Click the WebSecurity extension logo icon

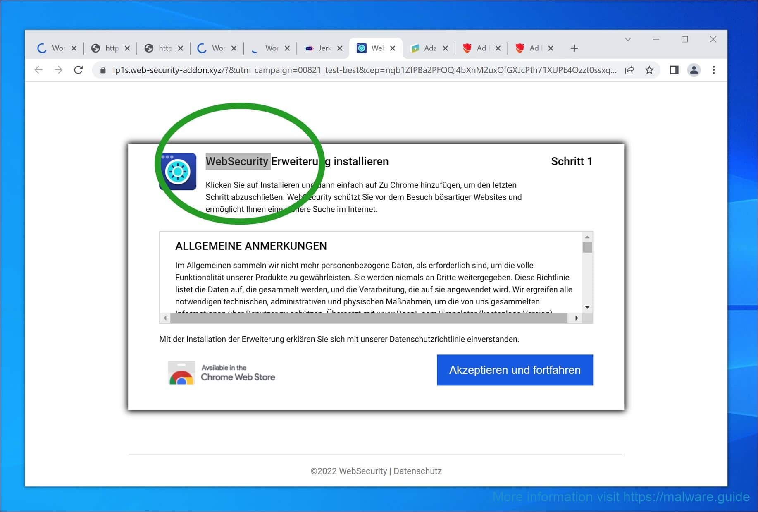pos(178,171)
